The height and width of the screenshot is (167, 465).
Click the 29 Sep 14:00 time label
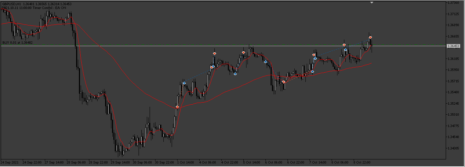[121, 162]
